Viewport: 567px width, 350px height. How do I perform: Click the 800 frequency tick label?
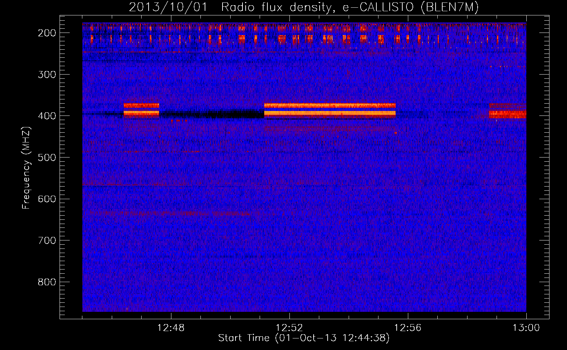tap(47, 282)
